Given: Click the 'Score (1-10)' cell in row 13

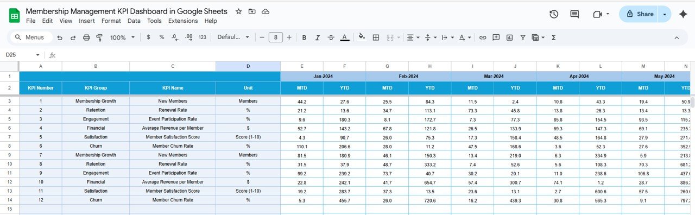Looking at the screenshot, I should pyautogui.click(x=248, y=191).
